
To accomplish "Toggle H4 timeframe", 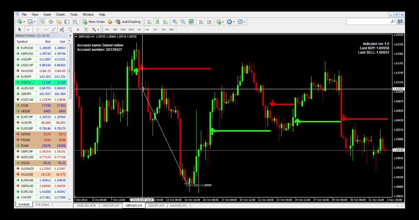I will coord(147,30).
